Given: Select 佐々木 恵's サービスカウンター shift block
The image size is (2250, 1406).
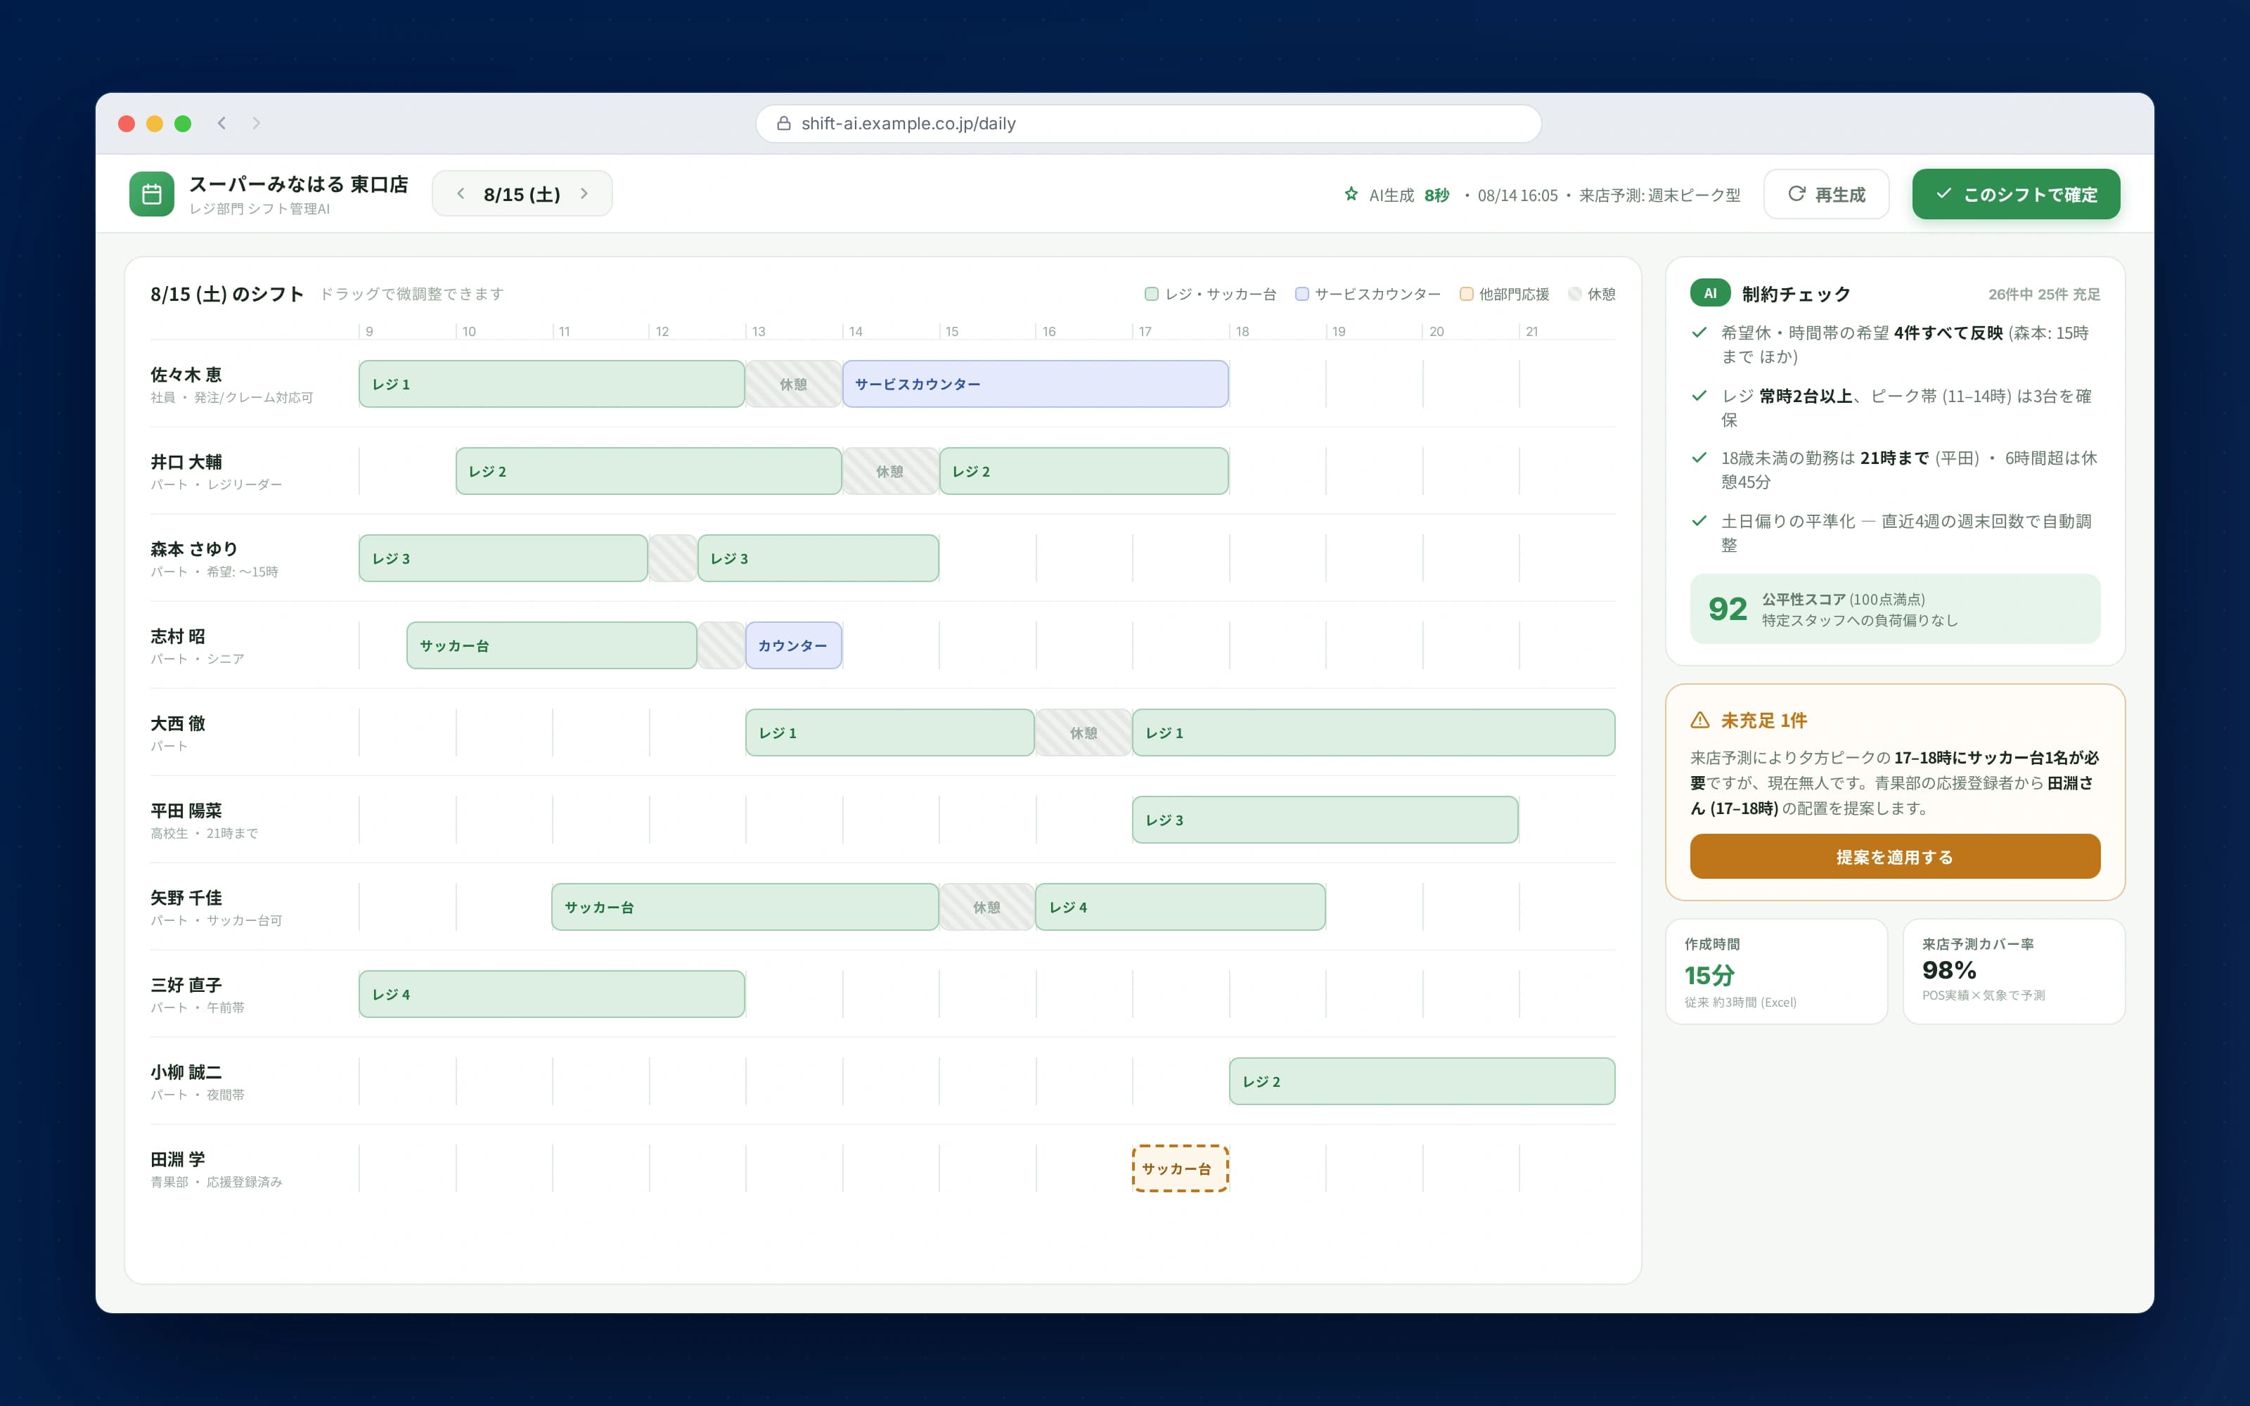Looking at the screenshot, I should [x=1035, y=384].
